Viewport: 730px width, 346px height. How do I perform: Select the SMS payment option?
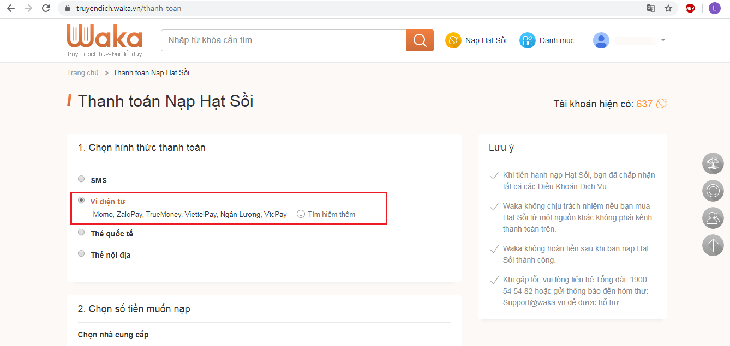[x=81, y=179]
